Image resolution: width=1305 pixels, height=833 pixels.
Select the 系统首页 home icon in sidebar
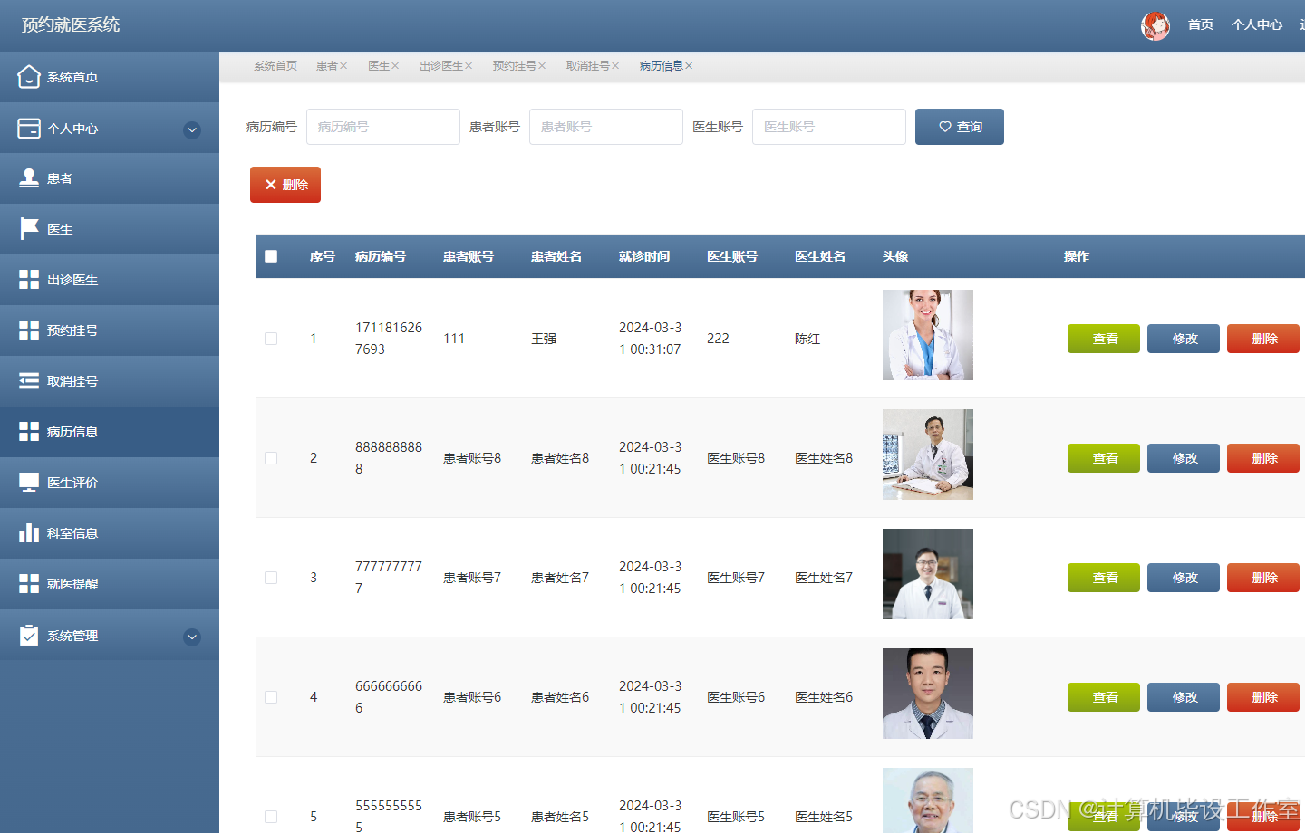(x=27, y=77)
